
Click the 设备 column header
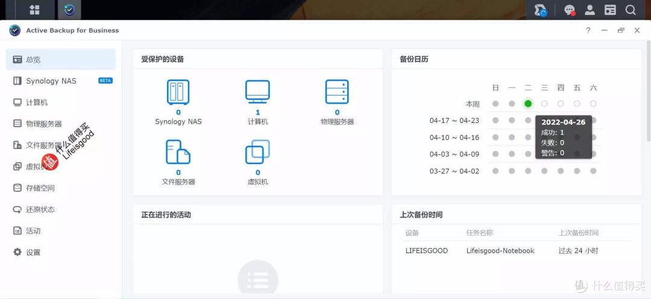pos(412,233)
